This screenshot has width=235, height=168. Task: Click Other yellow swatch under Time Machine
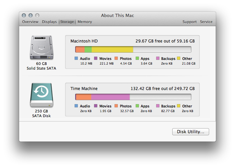pyautogui.click(x=179, y=106)
